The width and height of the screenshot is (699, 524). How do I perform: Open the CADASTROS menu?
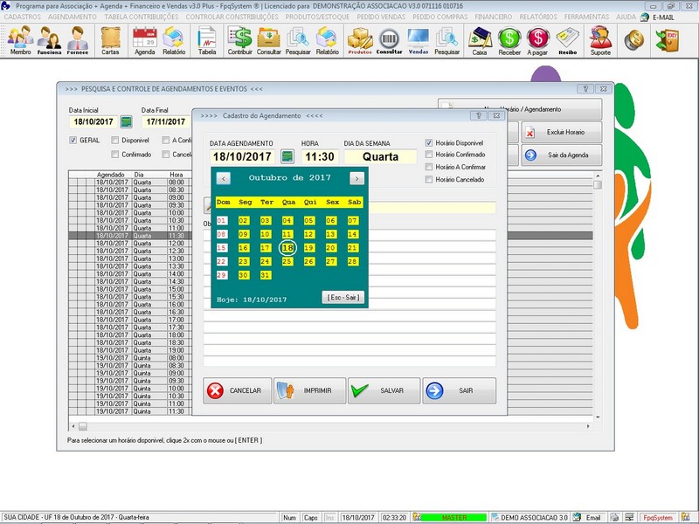(x=23, y=17)
